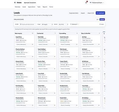The height and width of the screenshot is (112, 119).
Task: Click the assignee person icon on Saad Mirza card
Action: click(x=21, y=40)
